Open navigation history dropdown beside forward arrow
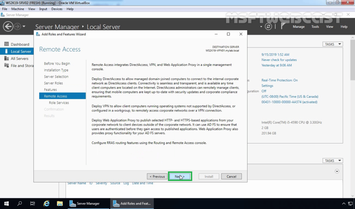The width and height of the screenshot is (355, 209). [24, 26]
